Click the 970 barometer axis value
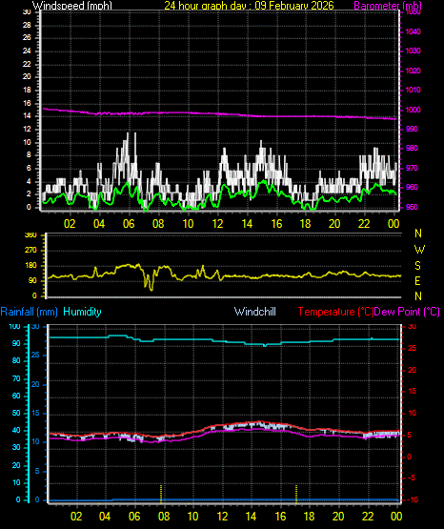The width and height of the screenshot is (444, 529). click(412, 168)
